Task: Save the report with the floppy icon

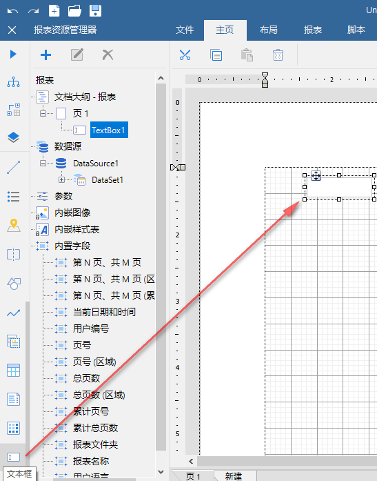Action: (x=95, y=11)
